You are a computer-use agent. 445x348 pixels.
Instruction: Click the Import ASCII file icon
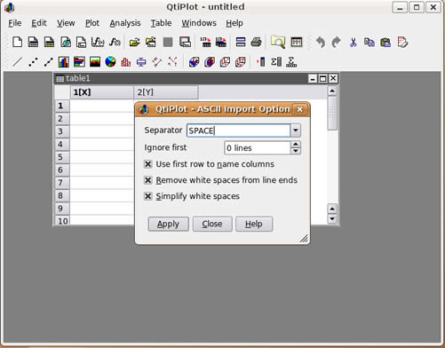point(206,42)
